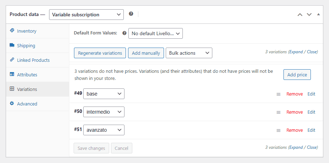Click drag handle icon for variation #49
Screen dimensions: 329x163
pos(278,94)
